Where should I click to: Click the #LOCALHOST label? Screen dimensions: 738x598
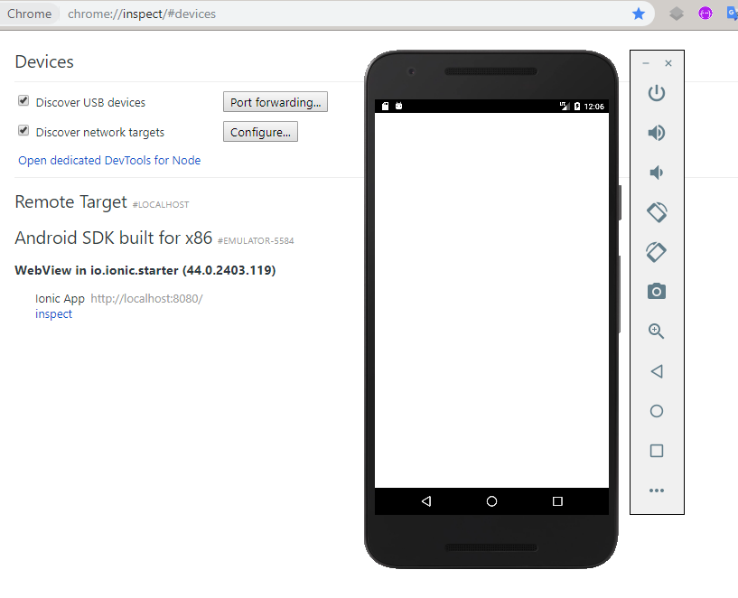pyautogui.click(x=161, y=205)
